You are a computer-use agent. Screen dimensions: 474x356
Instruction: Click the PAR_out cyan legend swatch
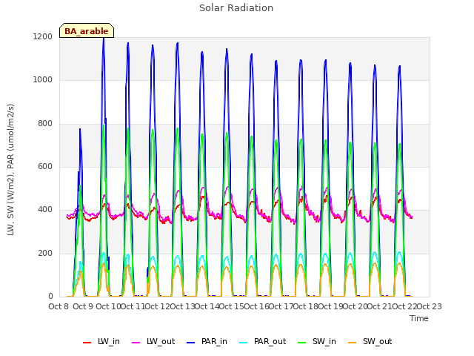pyautogui.click(x=244, y=343)
